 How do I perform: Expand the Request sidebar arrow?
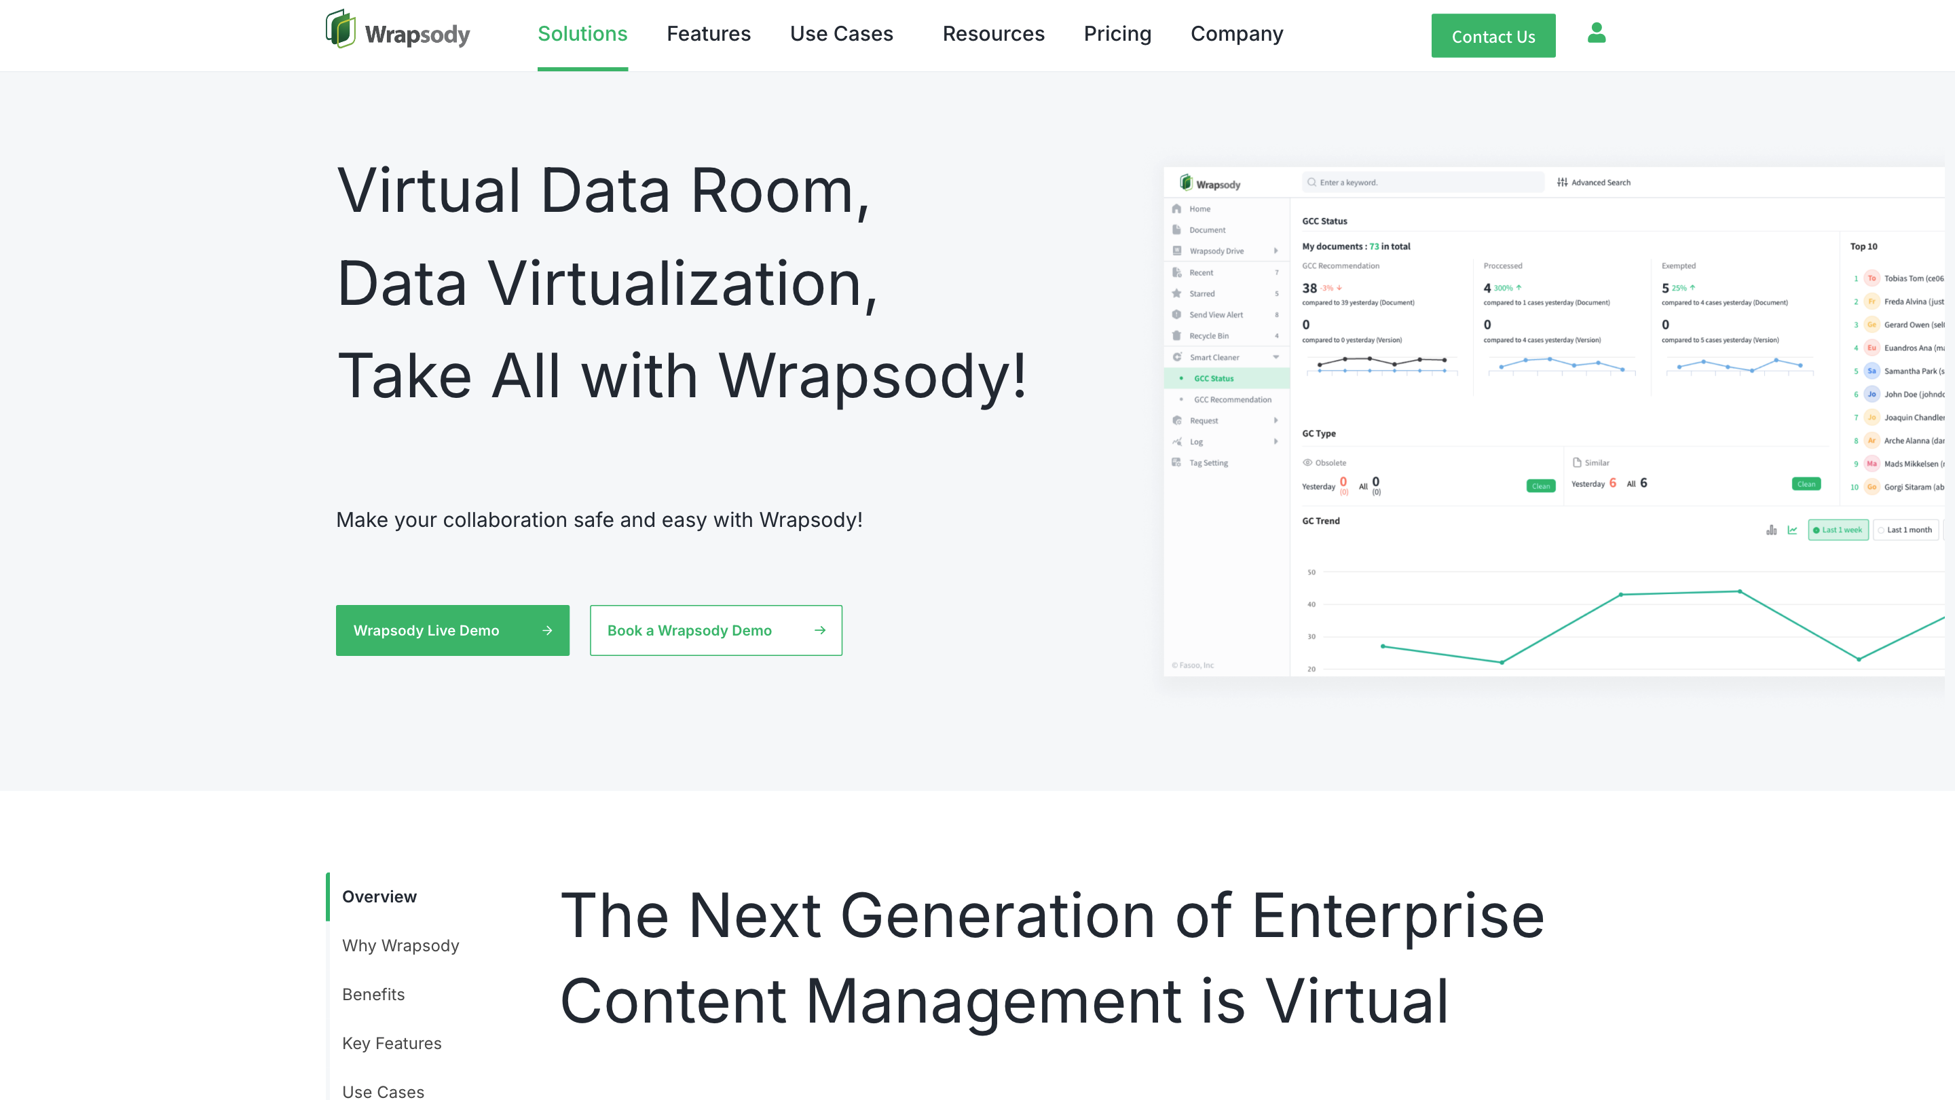tap(1276, 420)
